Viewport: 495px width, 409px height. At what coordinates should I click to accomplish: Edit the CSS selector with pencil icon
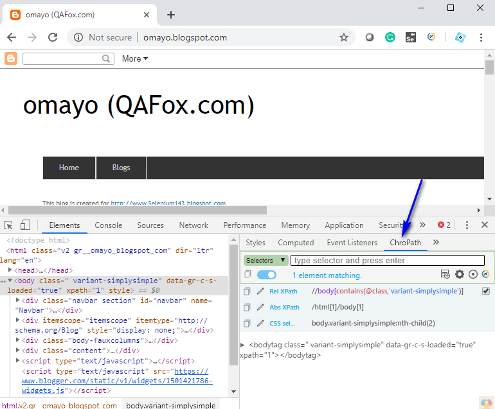260,323
